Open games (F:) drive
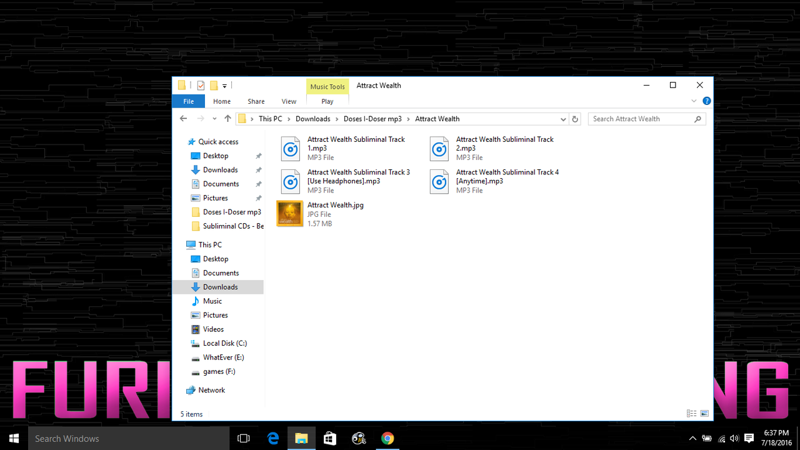Screen dimensions: 800x450 (219, 371)
